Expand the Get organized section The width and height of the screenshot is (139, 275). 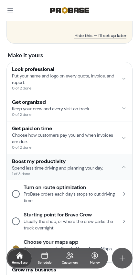coord(69,108)
